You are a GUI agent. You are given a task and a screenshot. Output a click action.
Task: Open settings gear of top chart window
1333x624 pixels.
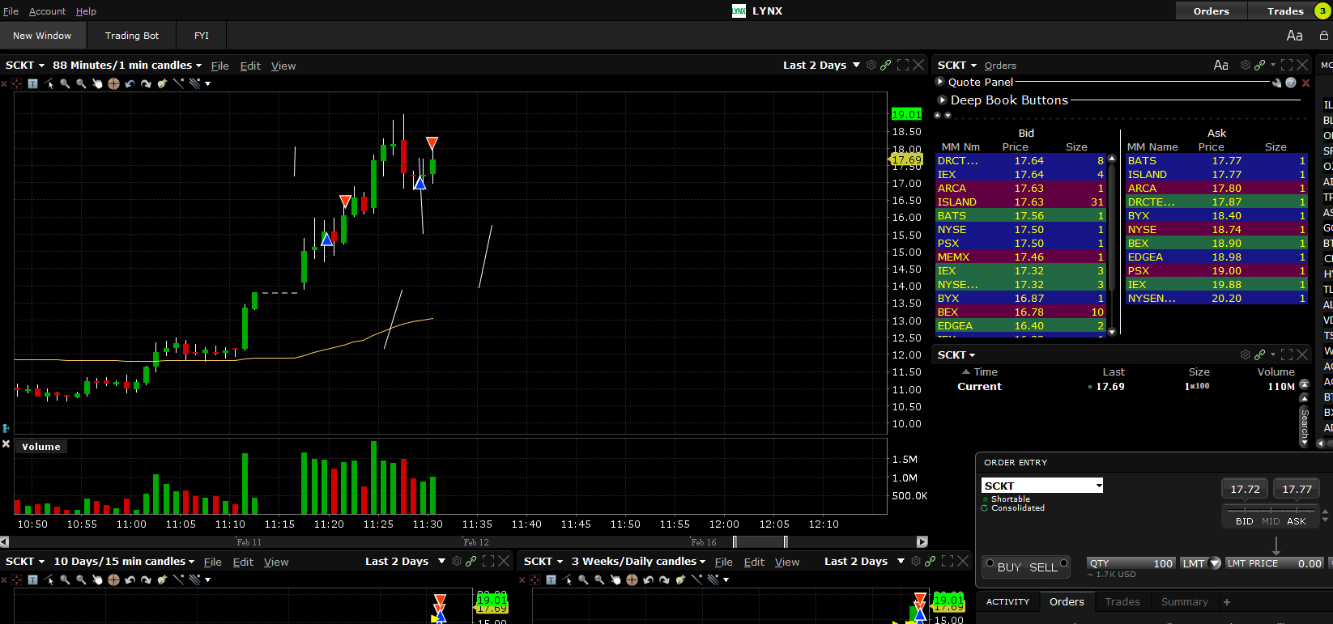(871, 65)
